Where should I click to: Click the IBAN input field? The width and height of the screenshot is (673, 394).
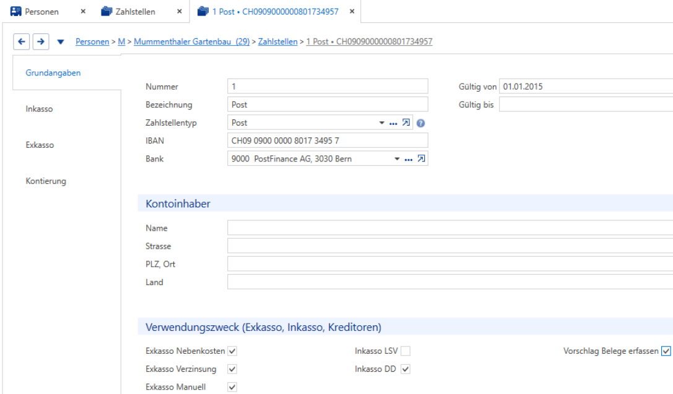(328, 140)
